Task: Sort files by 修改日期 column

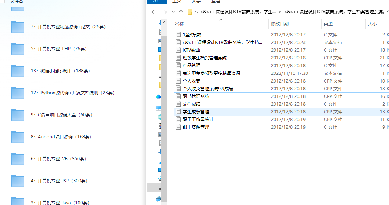Action: pos(280,24)
